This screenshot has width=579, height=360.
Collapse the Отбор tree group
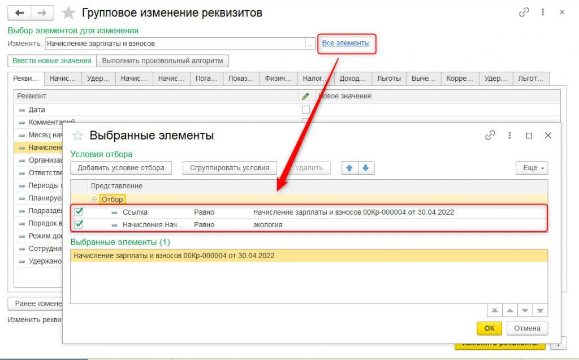tap(94, 199)
